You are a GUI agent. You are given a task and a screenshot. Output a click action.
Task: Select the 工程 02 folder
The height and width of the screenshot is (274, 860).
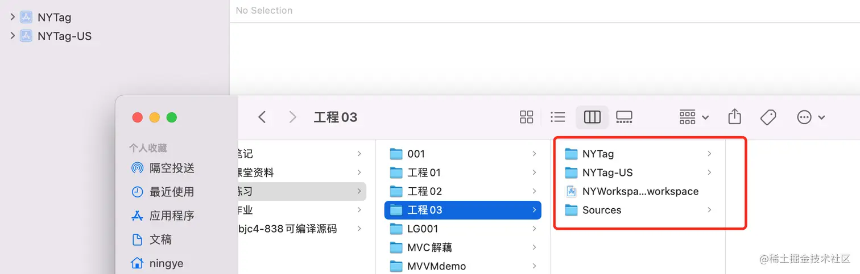[462, 191]
